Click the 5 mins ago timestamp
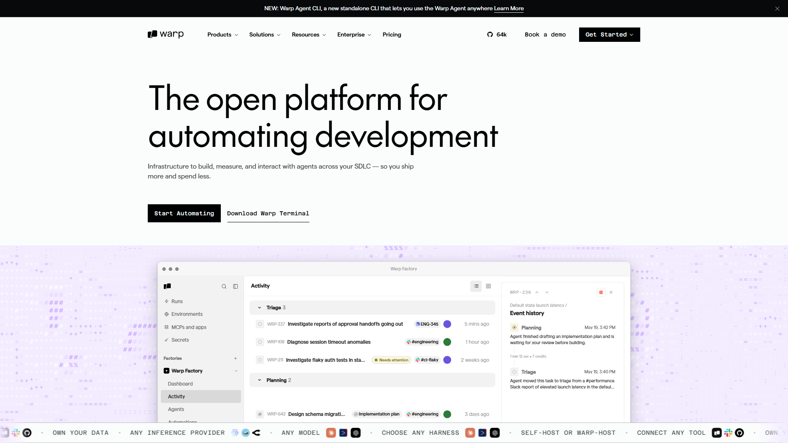Image resolution: width=788 pixels, height=443 pixels. [x=476, y=324]
